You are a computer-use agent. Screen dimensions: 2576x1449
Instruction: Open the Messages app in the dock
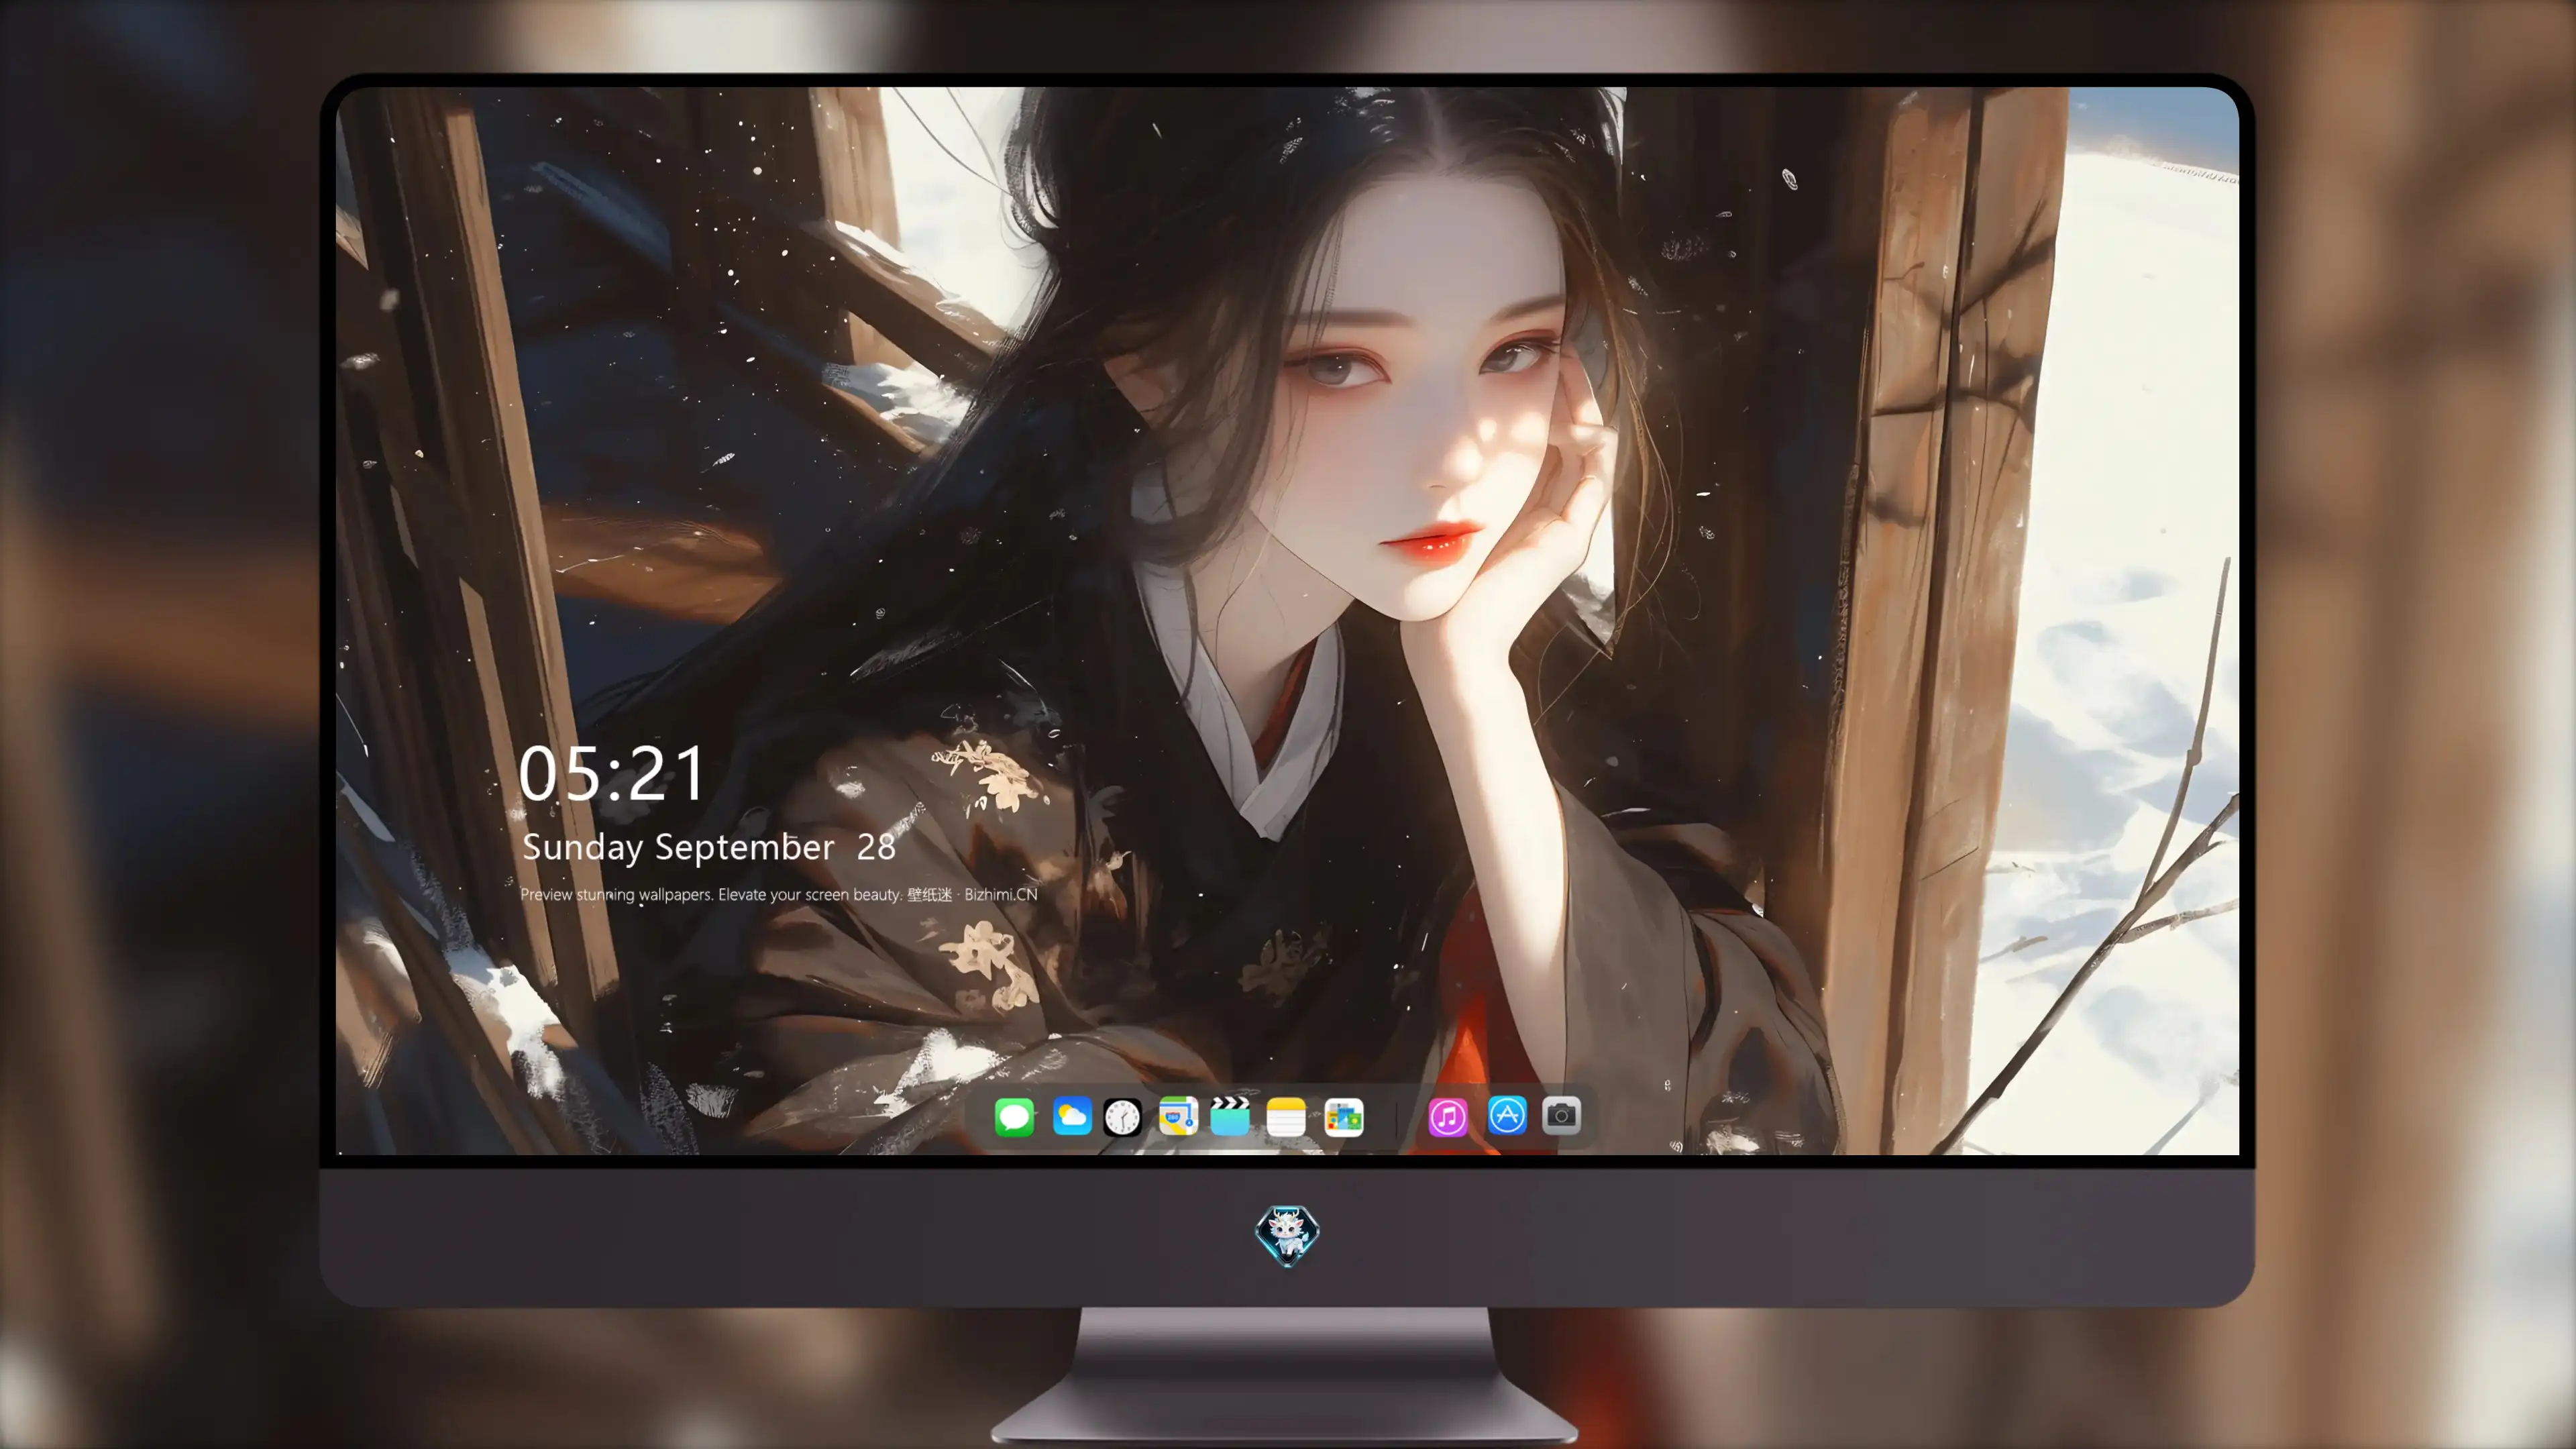point(1014,1116)
